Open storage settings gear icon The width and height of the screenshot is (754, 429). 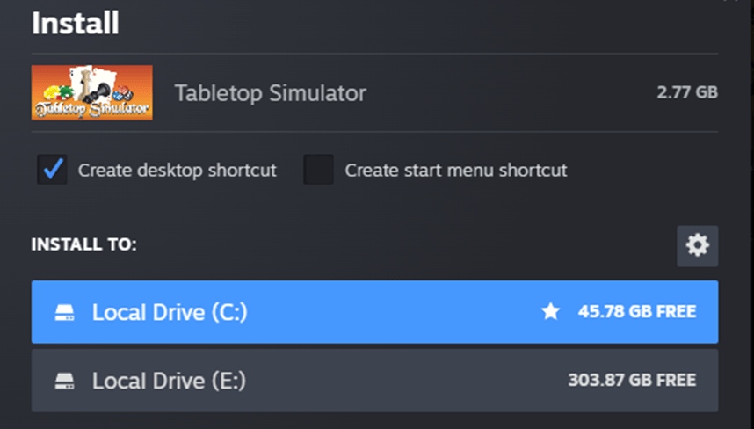coord(697,246)
